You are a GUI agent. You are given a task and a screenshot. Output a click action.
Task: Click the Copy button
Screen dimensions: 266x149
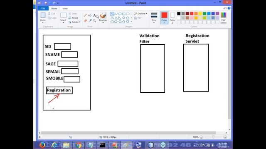(x=52, y=18)
